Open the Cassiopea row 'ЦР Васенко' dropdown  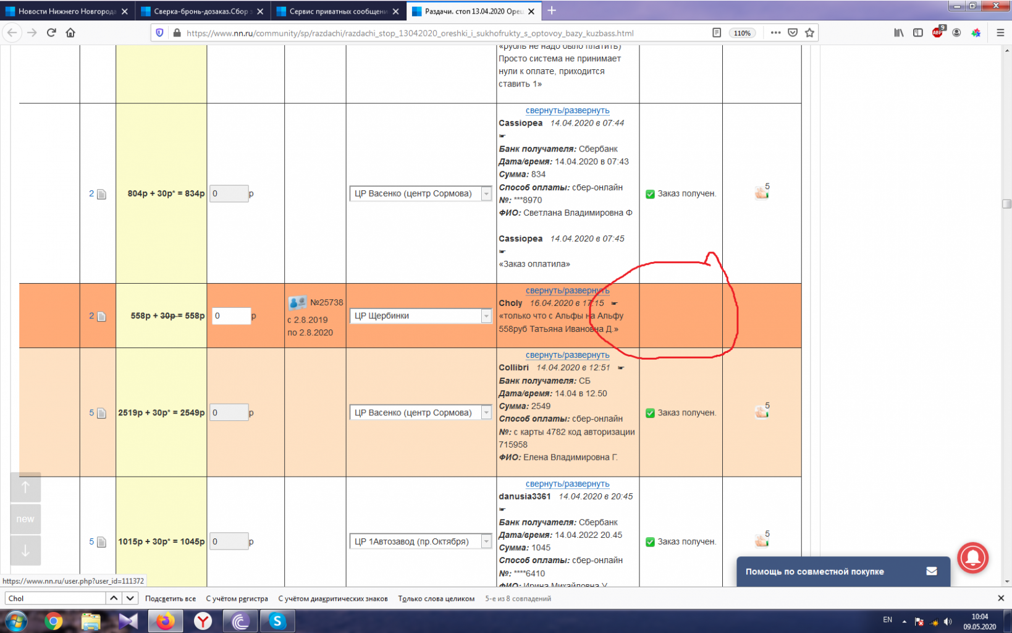tap(420, 193)
